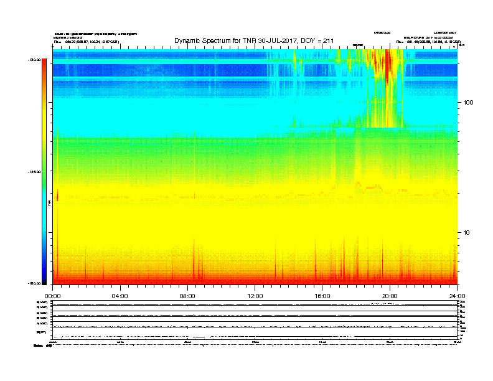493x381 pixels.
Task: Click the -130.00 colorbar top value
Action: tap(35, 60)
